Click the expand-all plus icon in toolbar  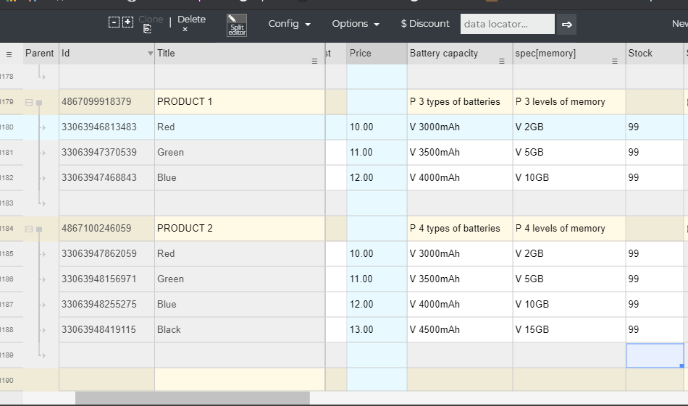tap(127, 22)
